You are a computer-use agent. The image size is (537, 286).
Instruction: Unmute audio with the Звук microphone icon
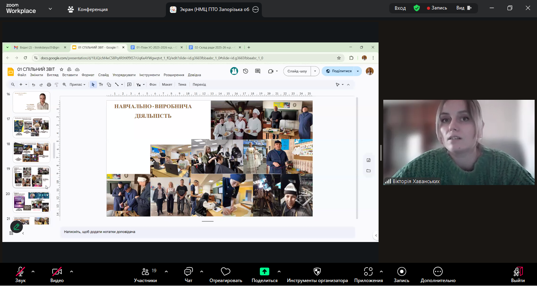(x=20, y=271)
